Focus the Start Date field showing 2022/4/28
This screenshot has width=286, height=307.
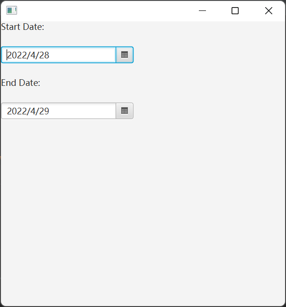[59, 55]
